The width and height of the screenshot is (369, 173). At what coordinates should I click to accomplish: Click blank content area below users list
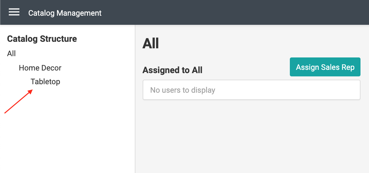[x=251, y=137]
